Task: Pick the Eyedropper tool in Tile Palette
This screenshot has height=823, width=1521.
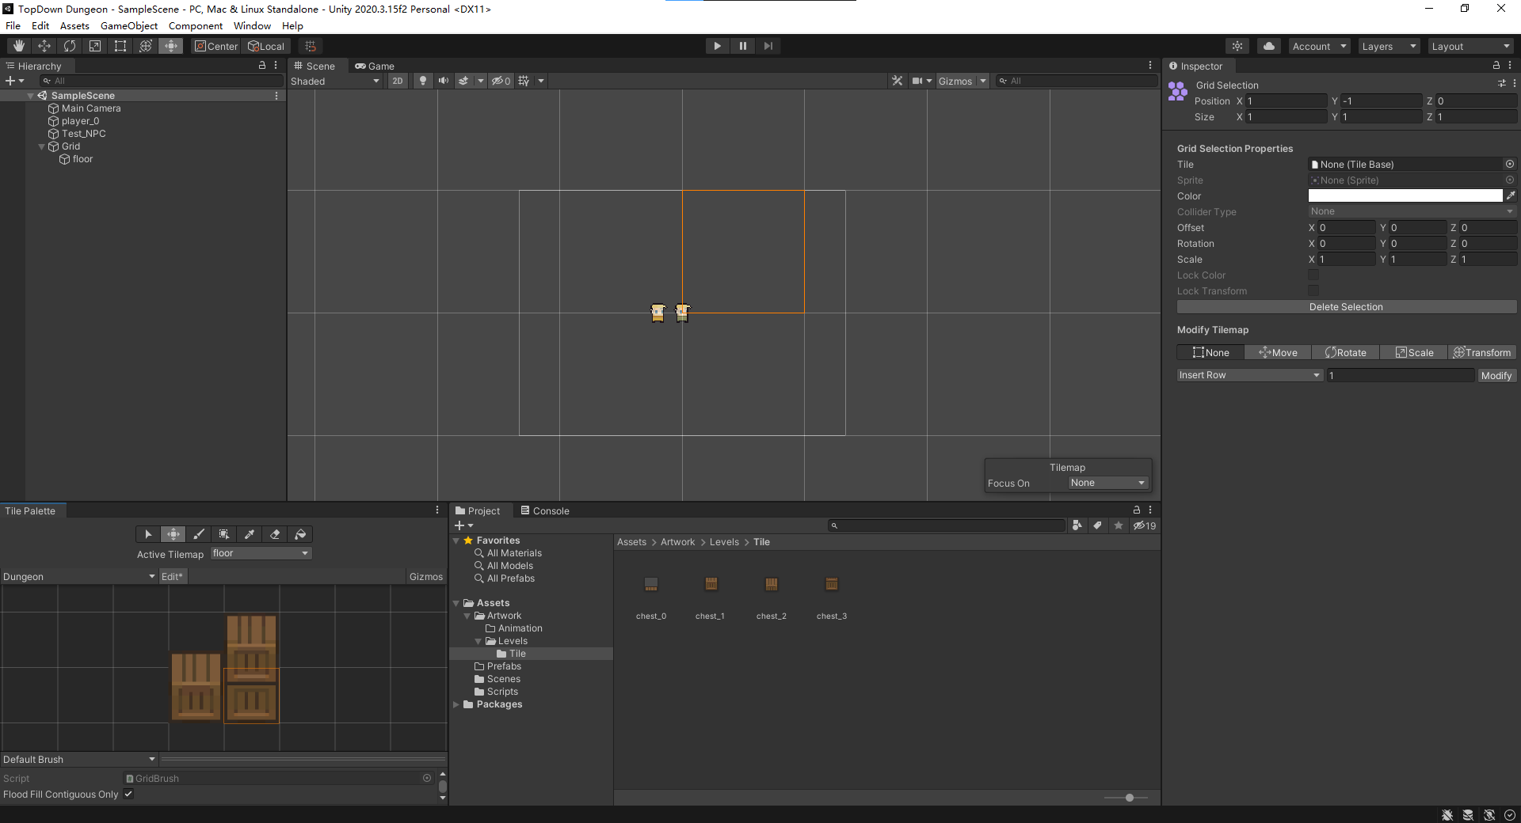Action: pyautogui.click(x=250, y=534)
